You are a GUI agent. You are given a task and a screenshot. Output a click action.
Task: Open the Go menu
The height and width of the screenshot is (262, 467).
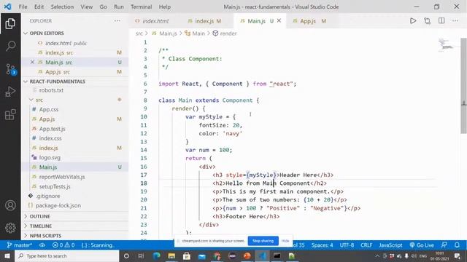coord(103,7)
